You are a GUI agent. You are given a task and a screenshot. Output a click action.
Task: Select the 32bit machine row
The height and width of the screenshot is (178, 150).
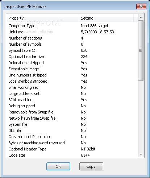[x=72, y=100]
